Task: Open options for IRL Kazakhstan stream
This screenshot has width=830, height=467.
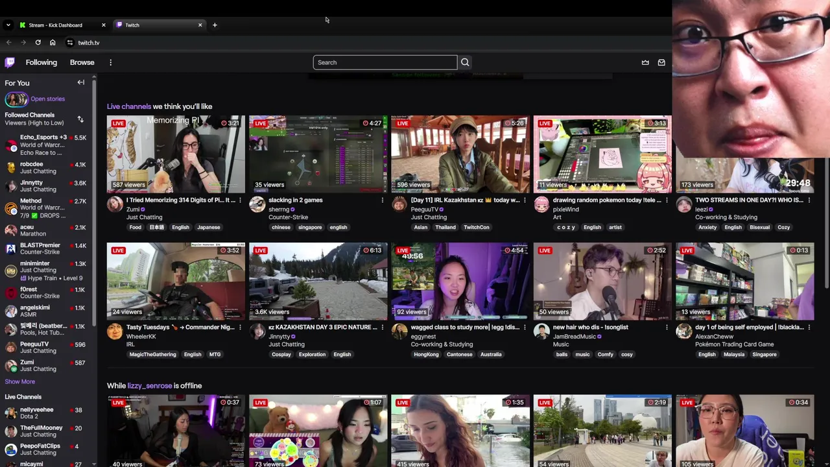Action: coord(525,200)
